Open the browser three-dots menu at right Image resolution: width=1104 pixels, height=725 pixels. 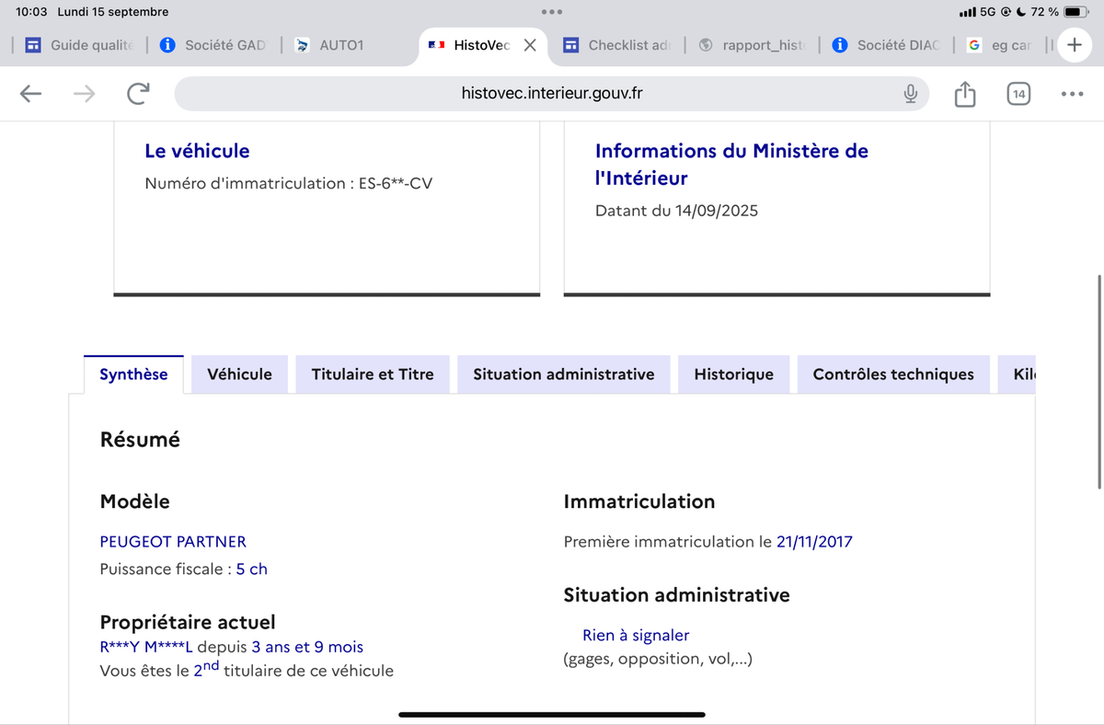tap(1072, 93)
